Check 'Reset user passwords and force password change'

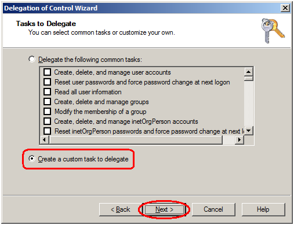pyautogui.click(x=48, y=82)
